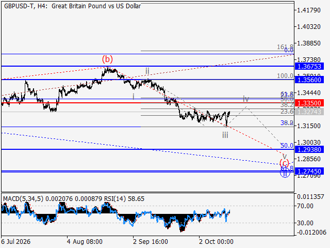Select the wave iii label
Viewport: 330px width, 248px height.
[225, 135]
